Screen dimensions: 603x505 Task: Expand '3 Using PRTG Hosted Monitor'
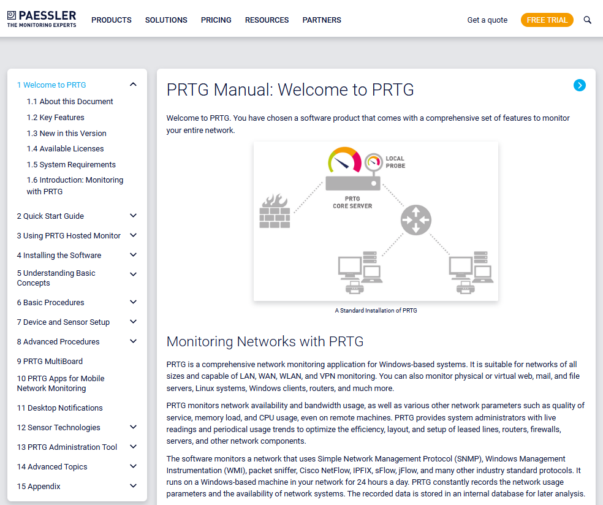pos(133,235)
